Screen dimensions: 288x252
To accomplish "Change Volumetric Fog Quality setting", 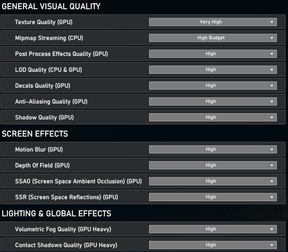I will (x=213, y=229).
